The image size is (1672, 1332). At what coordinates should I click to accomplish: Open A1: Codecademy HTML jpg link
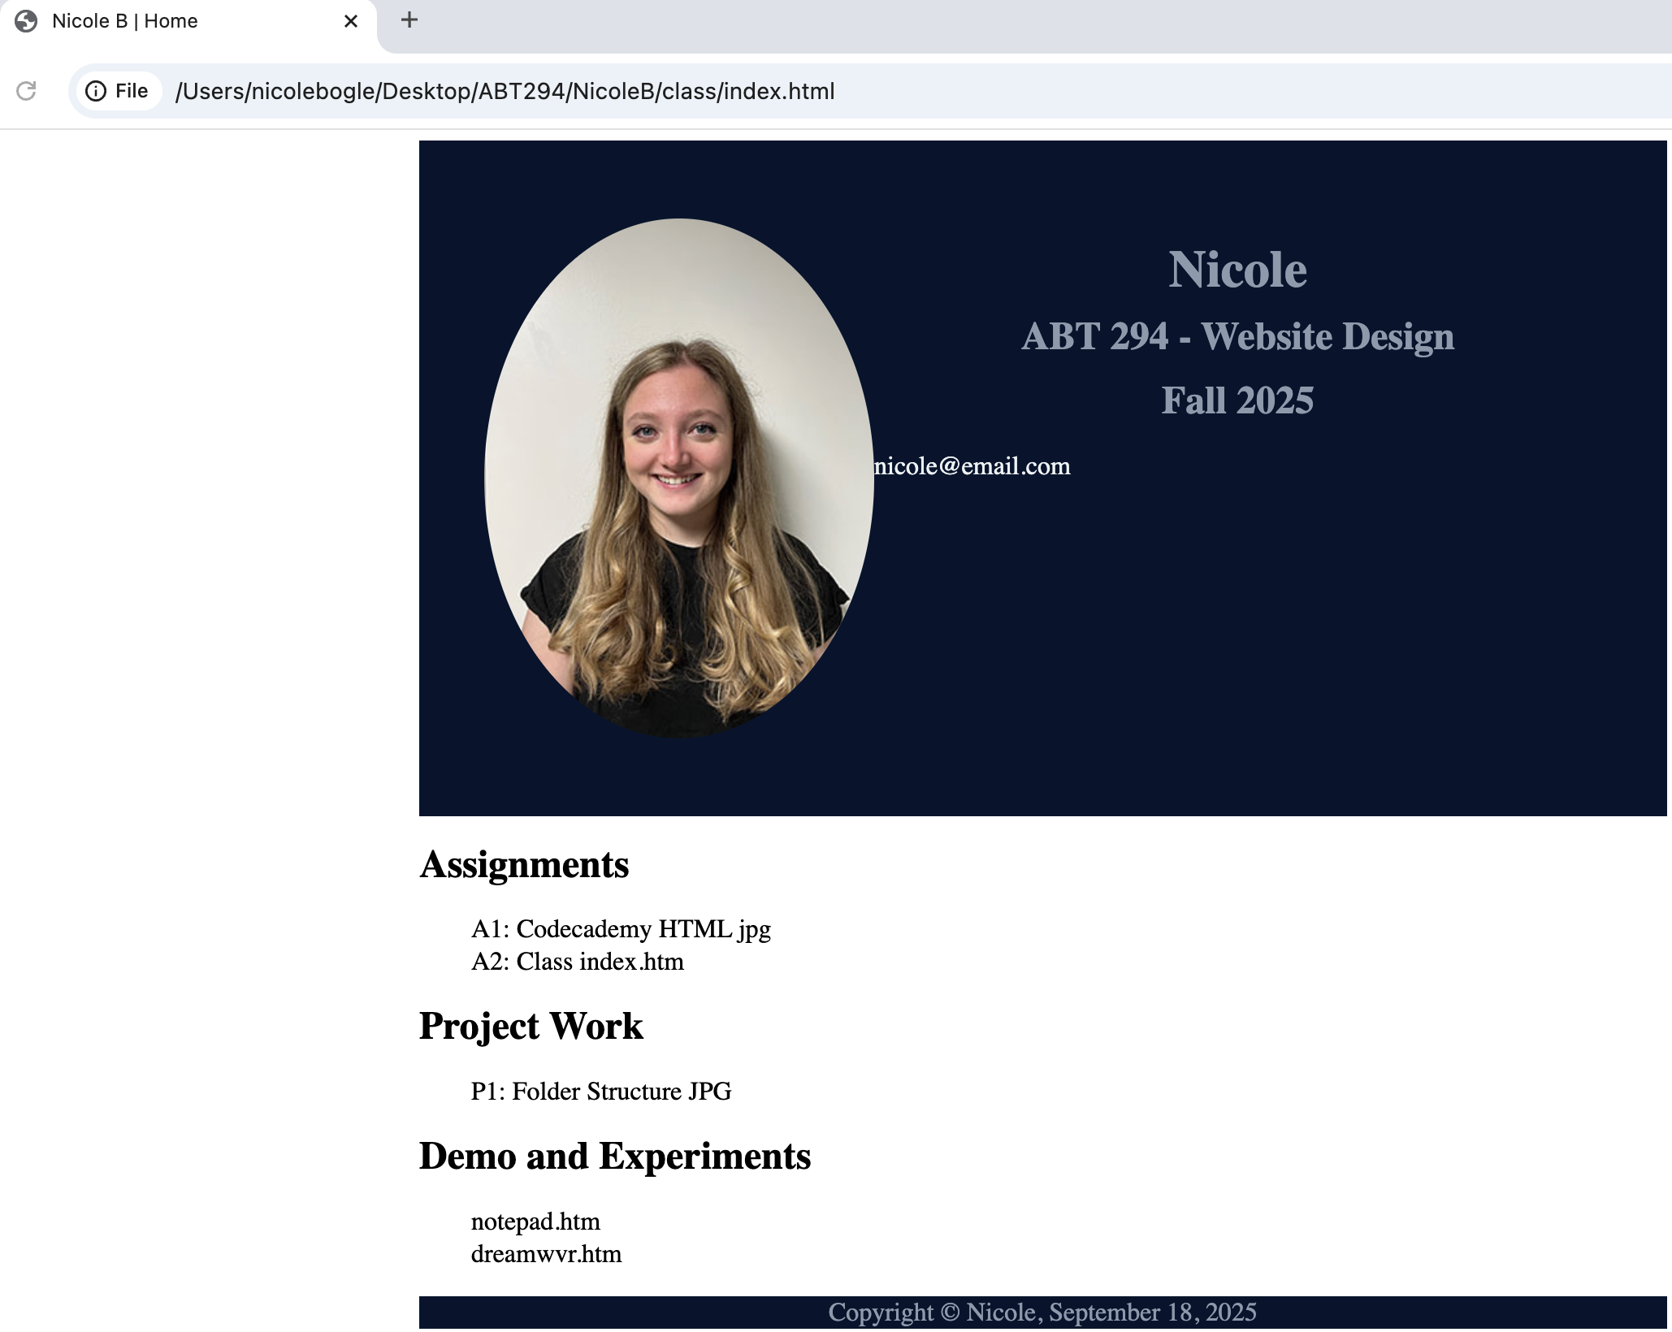[621, 928]
